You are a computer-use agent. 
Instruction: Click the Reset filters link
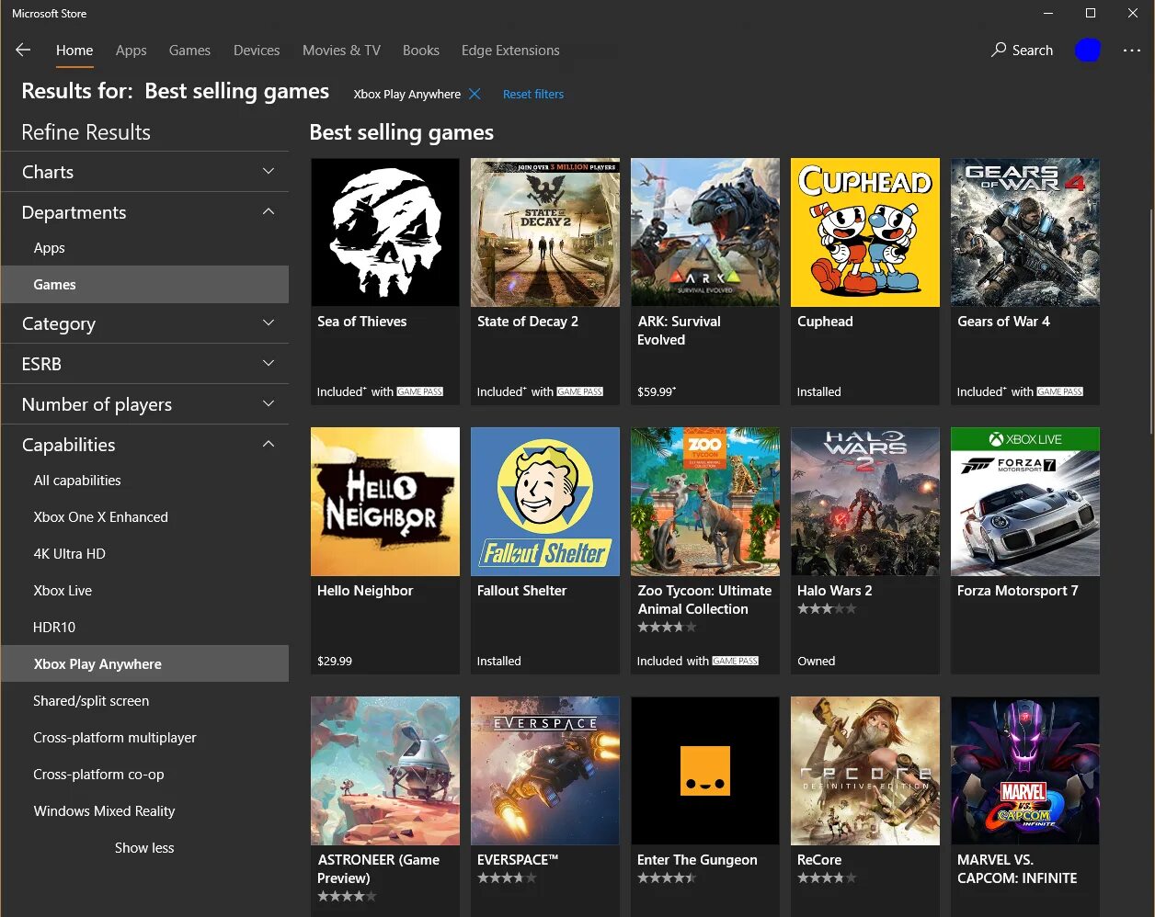click(533, 93)
